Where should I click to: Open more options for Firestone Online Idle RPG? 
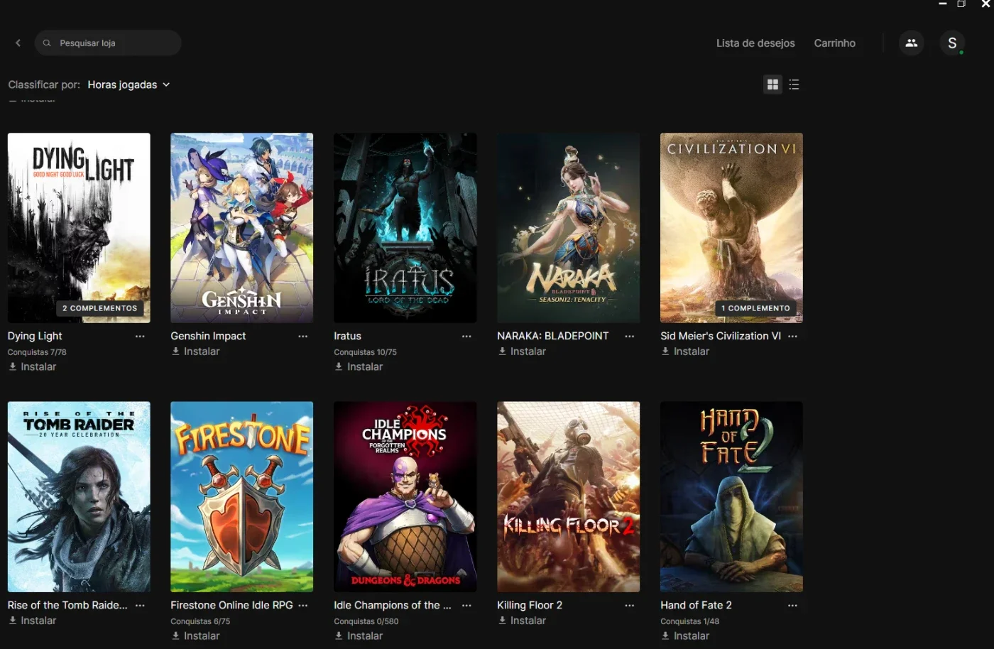(303, 606)
